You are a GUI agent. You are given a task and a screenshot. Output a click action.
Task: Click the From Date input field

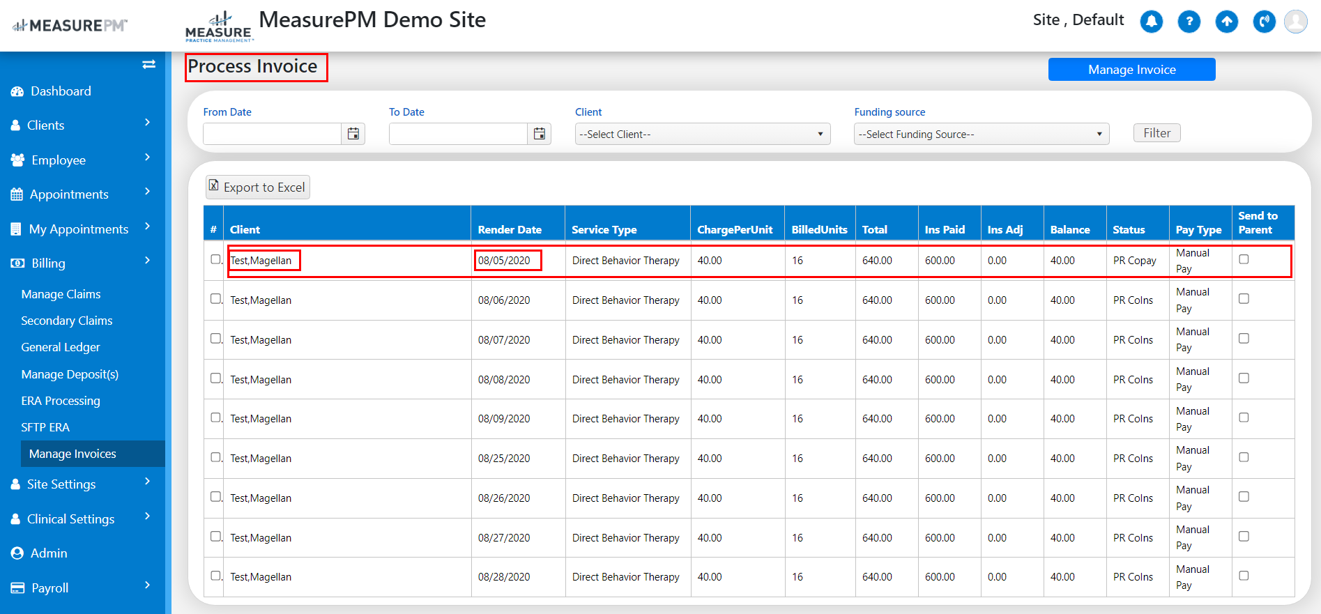[272, 134]
